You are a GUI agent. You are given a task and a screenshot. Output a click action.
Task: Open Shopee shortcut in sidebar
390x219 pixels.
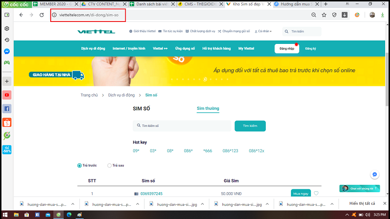[x=7, y=122]
